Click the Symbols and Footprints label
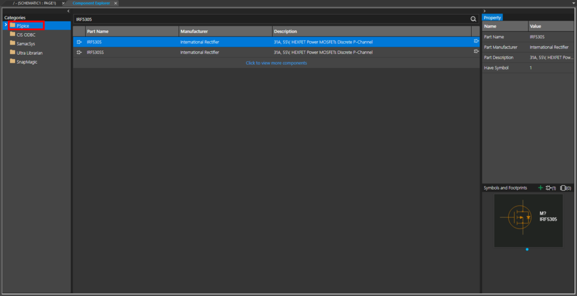 pyautogui.click(x=505, y=188)
